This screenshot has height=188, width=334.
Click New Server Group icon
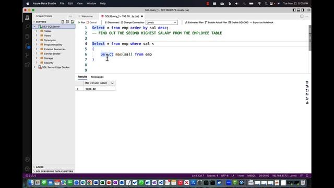pyautogui.click(x=67, y=22)
